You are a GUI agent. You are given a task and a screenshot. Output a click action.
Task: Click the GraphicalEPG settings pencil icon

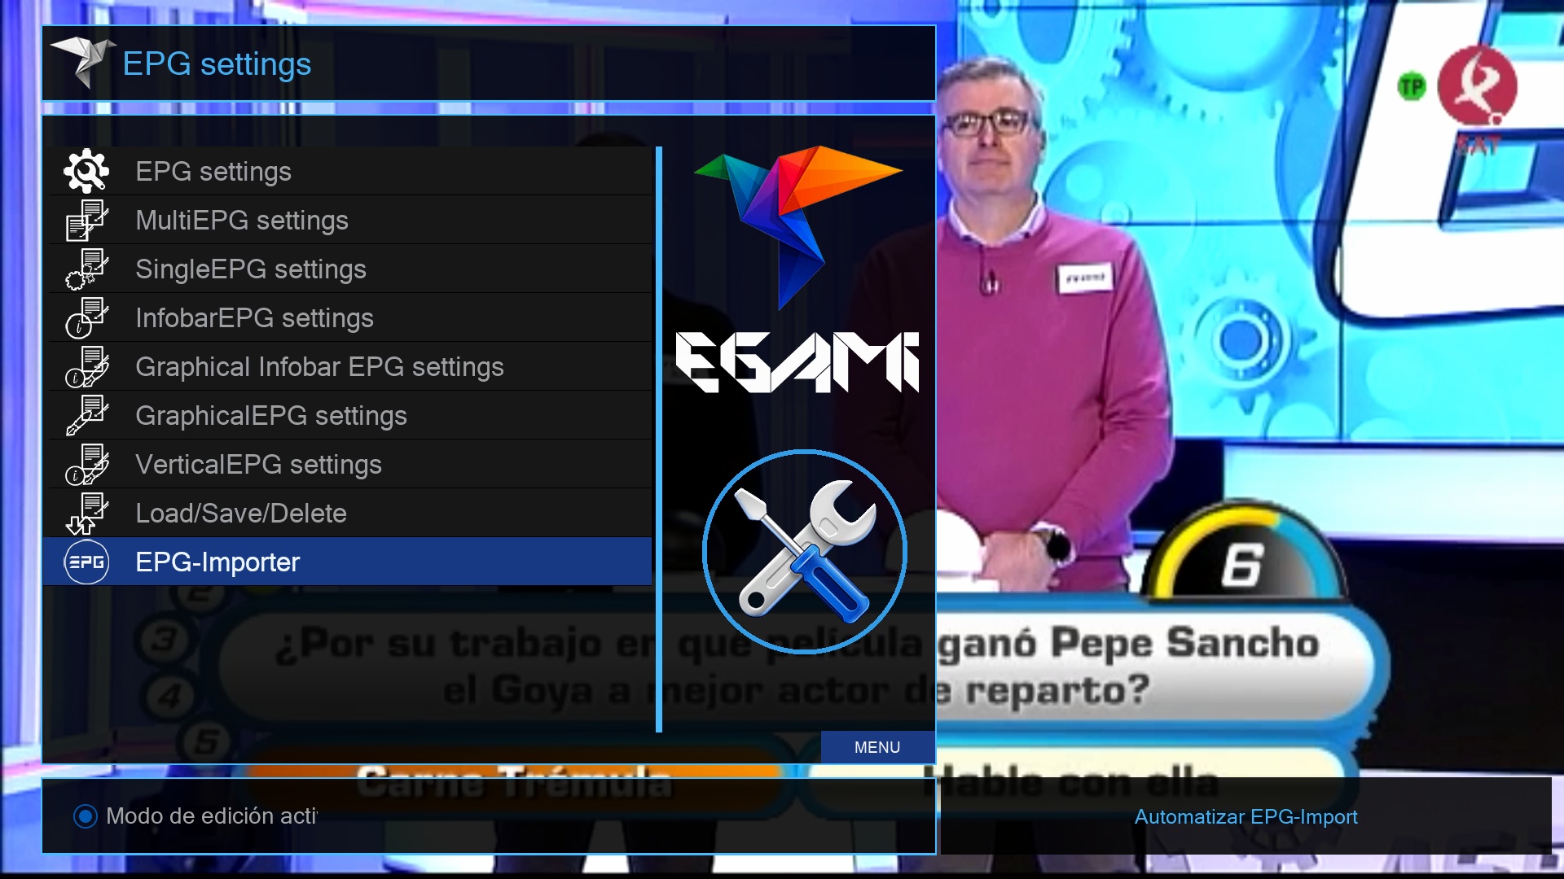[x=86, y=416]
